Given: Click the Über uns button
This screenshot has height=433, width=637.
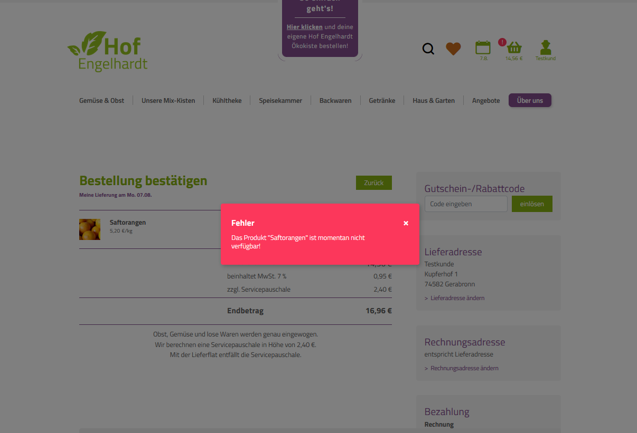Looking at the screenshot, I should point(530,100).
